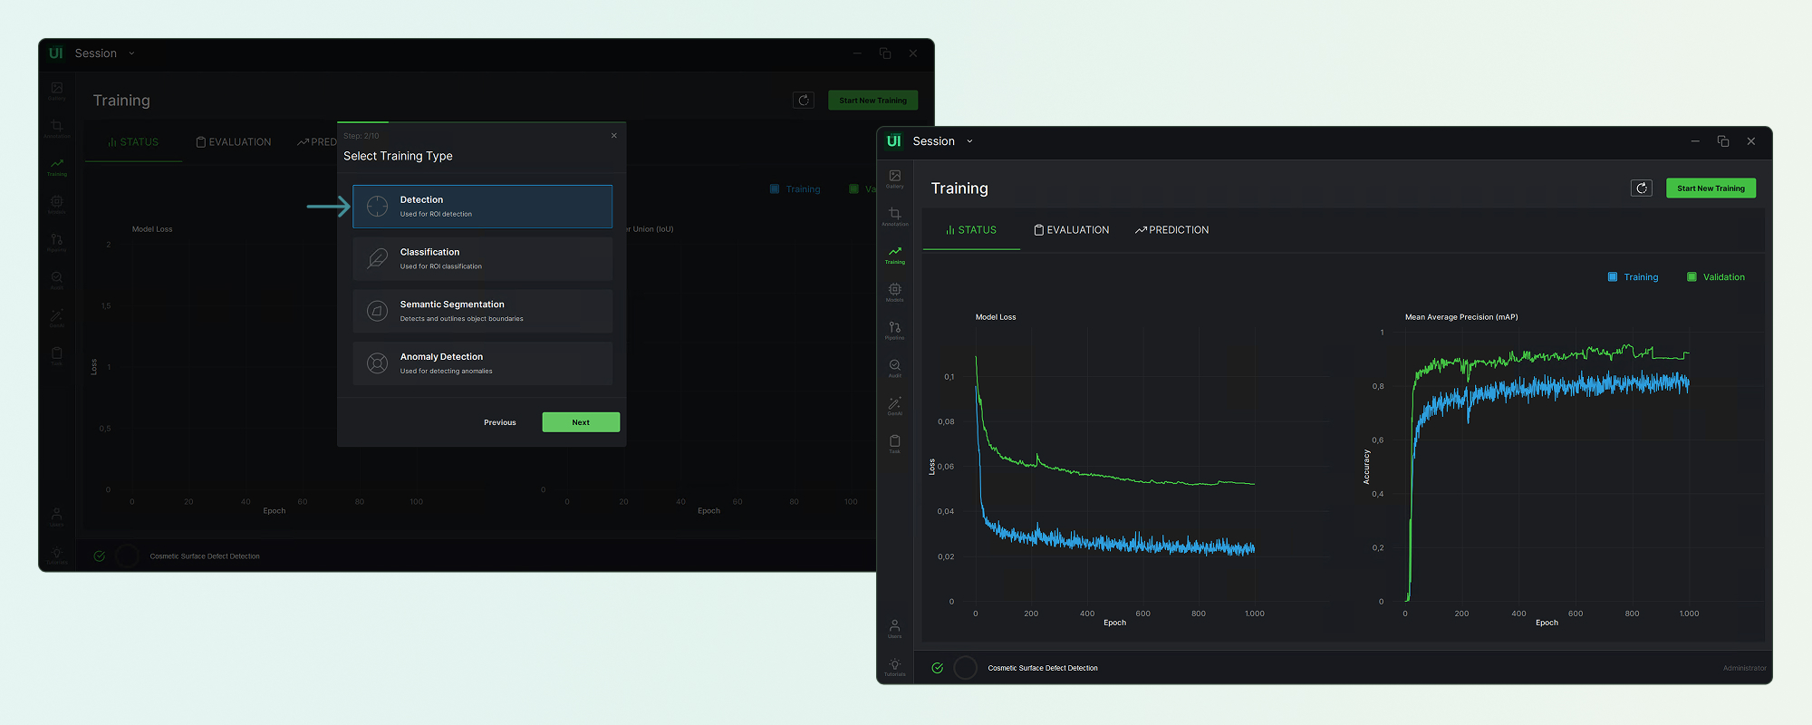The image size is (1812, 725).
Task: Click Start New Training in left window
Action: (x=872, y=100)
